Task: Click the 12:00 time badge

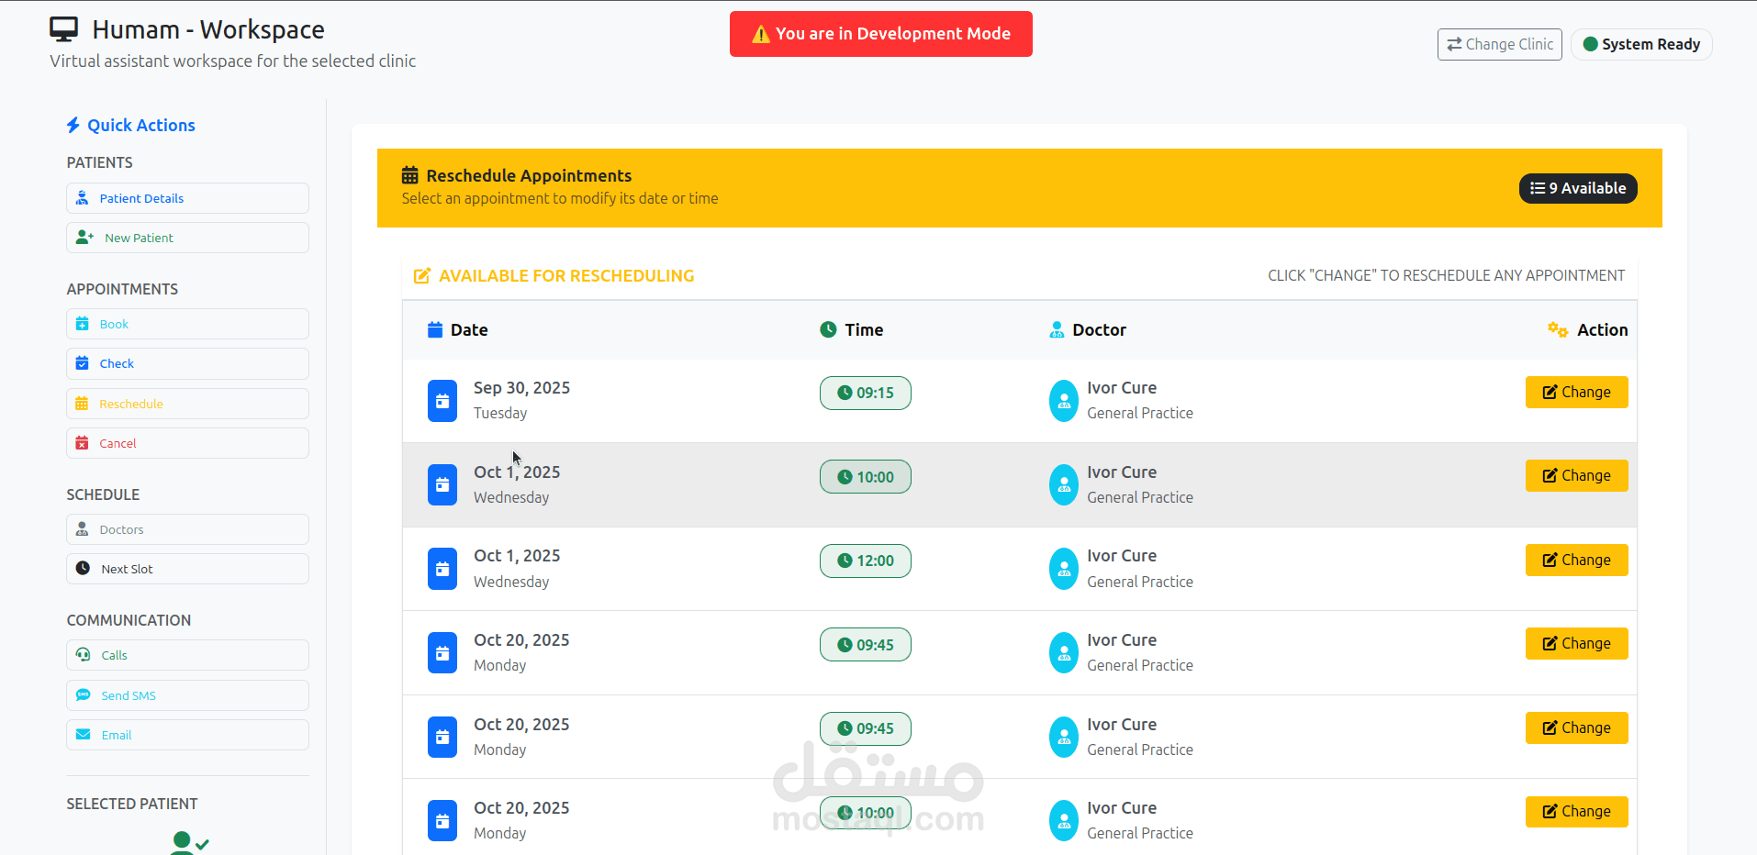Action: coord(866,561)
